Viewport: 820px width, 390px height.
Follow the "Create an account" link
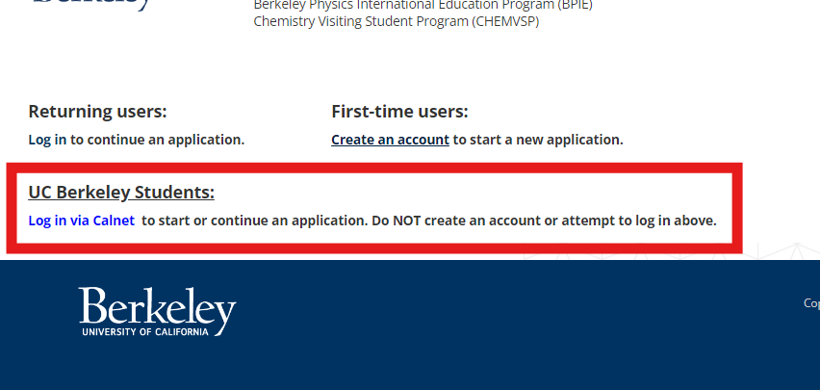click(390, 140)
